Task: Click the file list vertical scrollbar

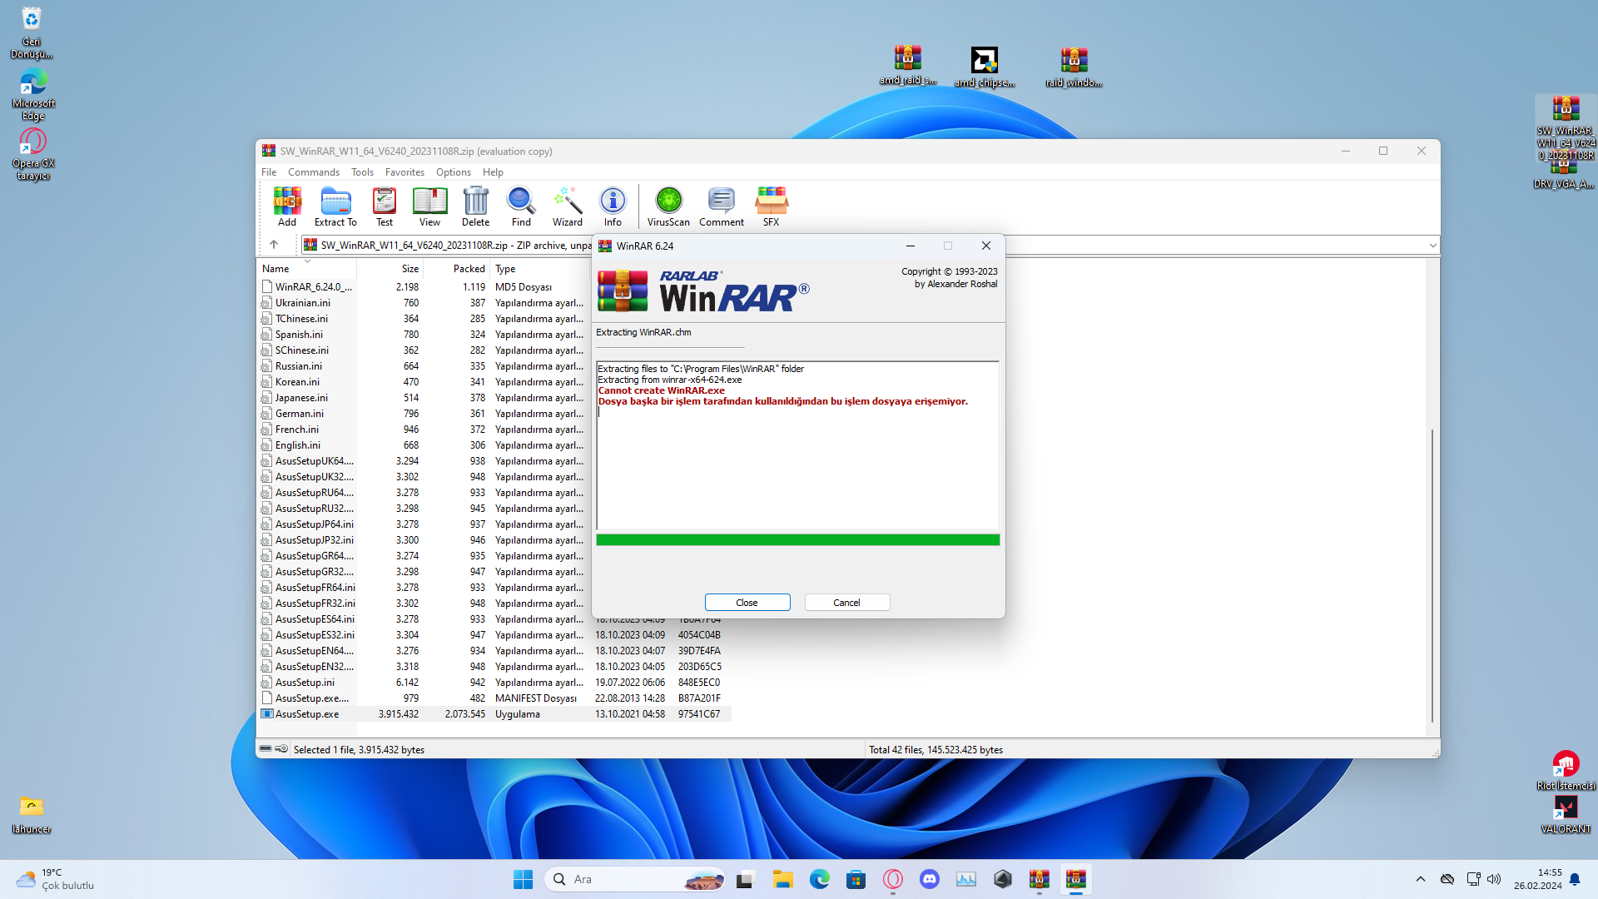Action: coord(1432,574)
